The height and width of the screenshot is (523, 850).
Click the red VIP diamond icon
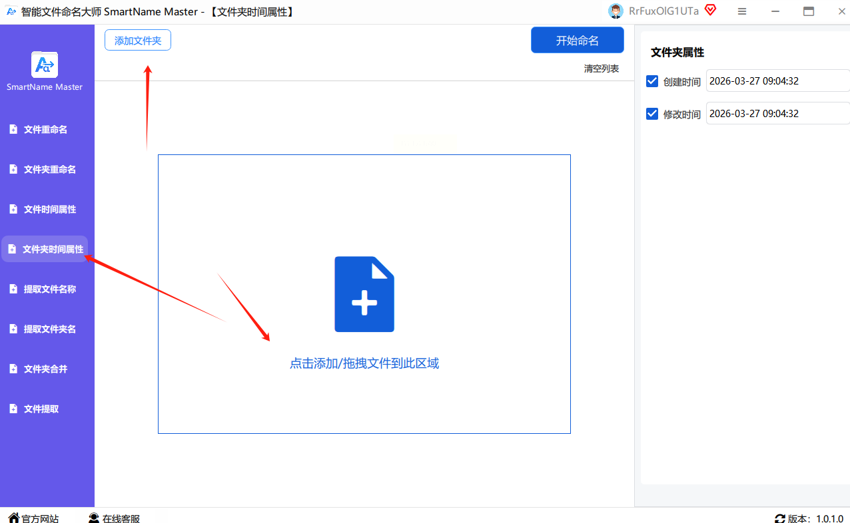[711, 10]
